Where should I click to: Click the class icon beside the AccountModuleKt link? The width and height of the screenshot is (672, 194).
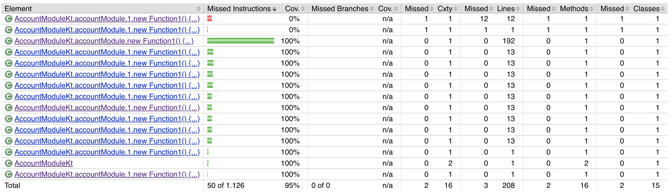point(9,163)
